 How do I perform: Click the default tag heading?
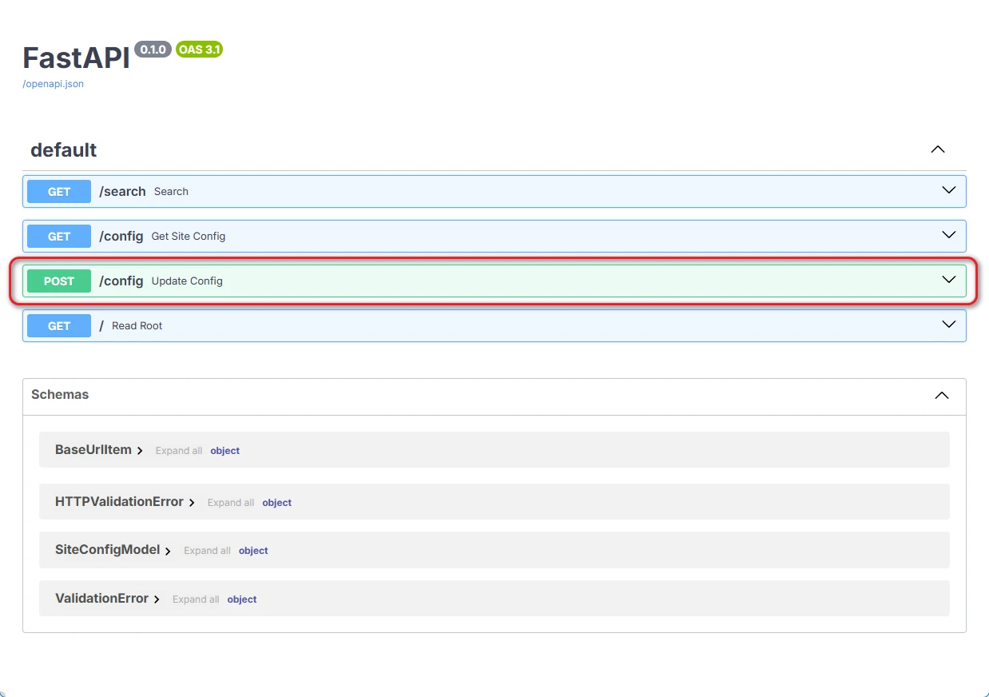(64, 150)
